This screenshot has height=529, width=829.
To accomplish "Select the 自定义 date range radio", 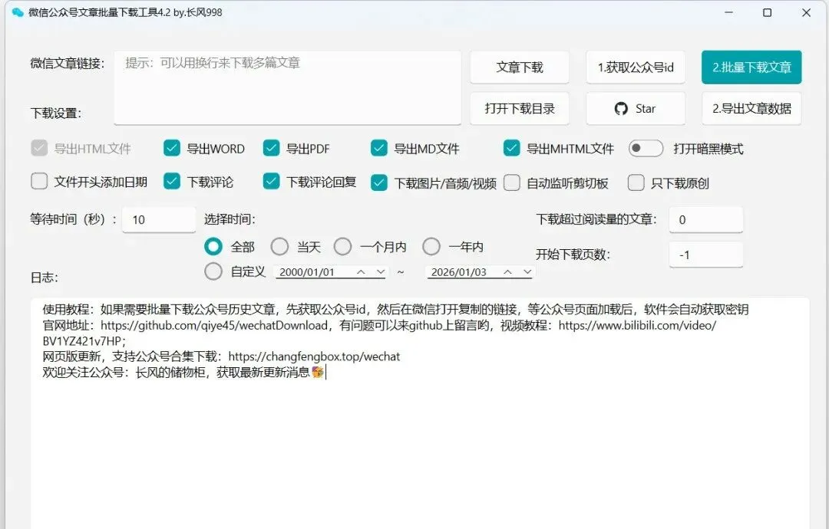I will pos(213,271).
